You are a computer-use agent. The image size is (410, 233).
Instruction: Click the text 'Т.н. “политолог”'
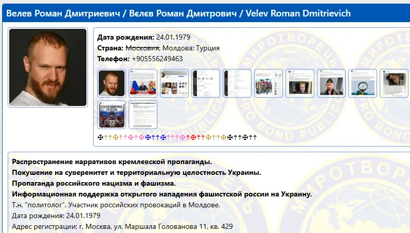[39, 205]
